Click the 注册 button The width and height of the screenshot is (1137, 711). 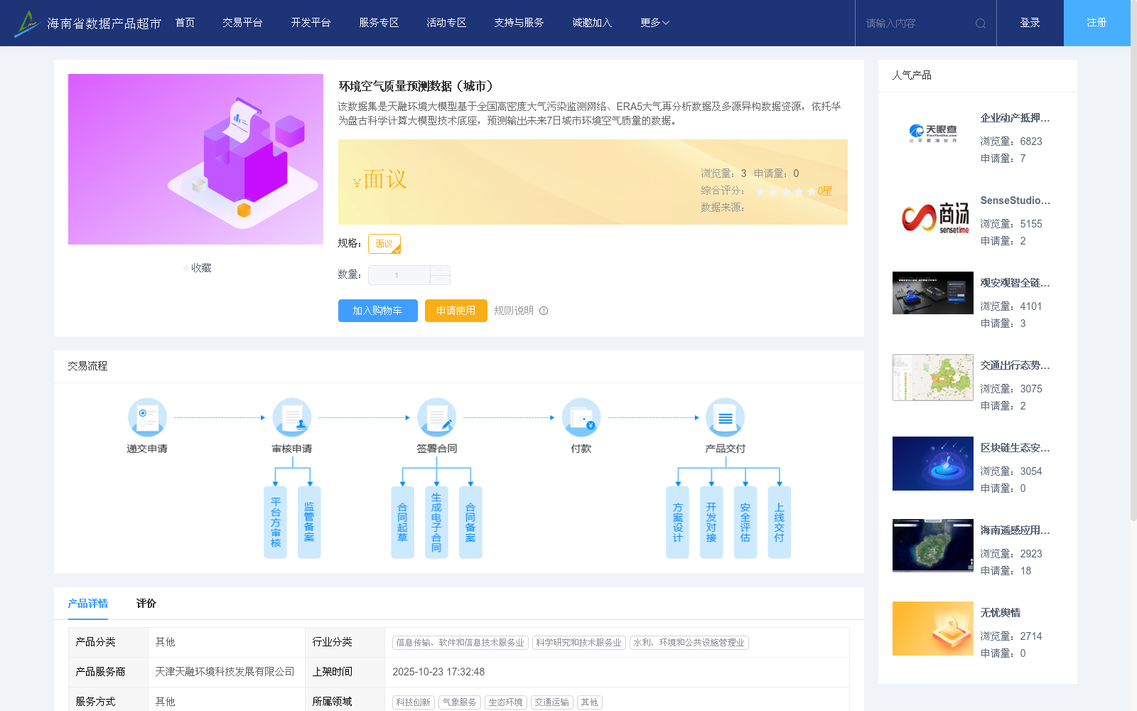(1096, 23)
